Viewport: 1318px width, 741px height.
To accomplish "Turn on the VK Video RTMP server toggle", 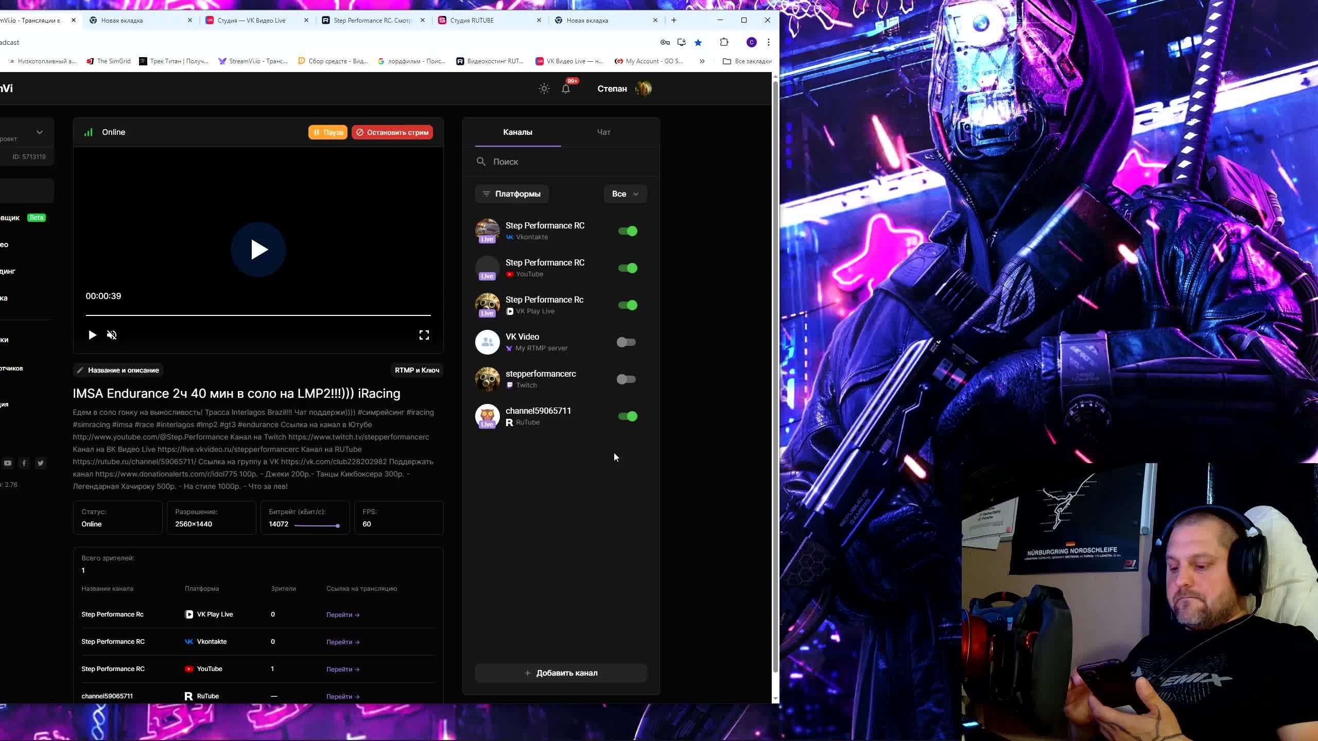I will coord(626,342).
